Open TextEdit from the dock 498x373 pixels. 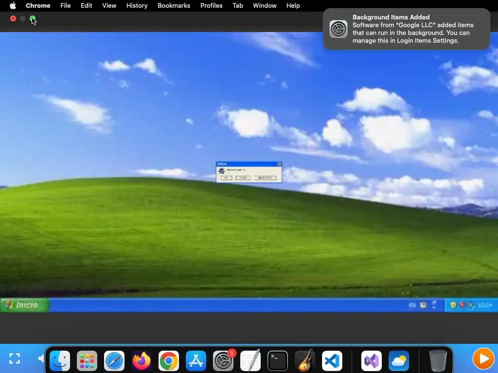point(250,361)
